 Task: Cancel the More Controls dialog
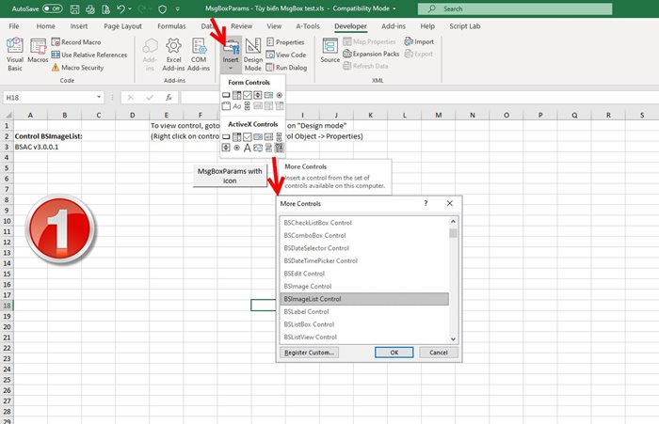click(439, 353)
